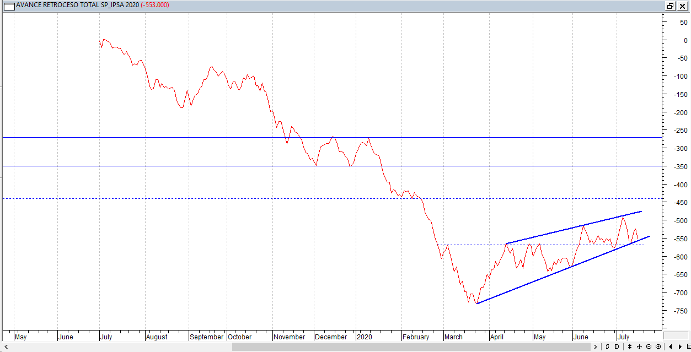Click the horizontal scrollbar thumb
Viewport: 691px width, 352px height.
click(x=411, y=346)
